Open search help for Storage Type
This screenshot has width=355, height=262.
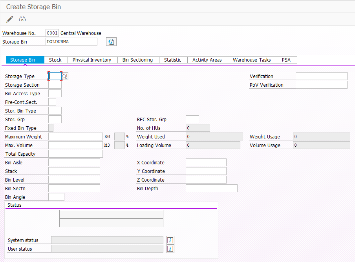(65, 76)
